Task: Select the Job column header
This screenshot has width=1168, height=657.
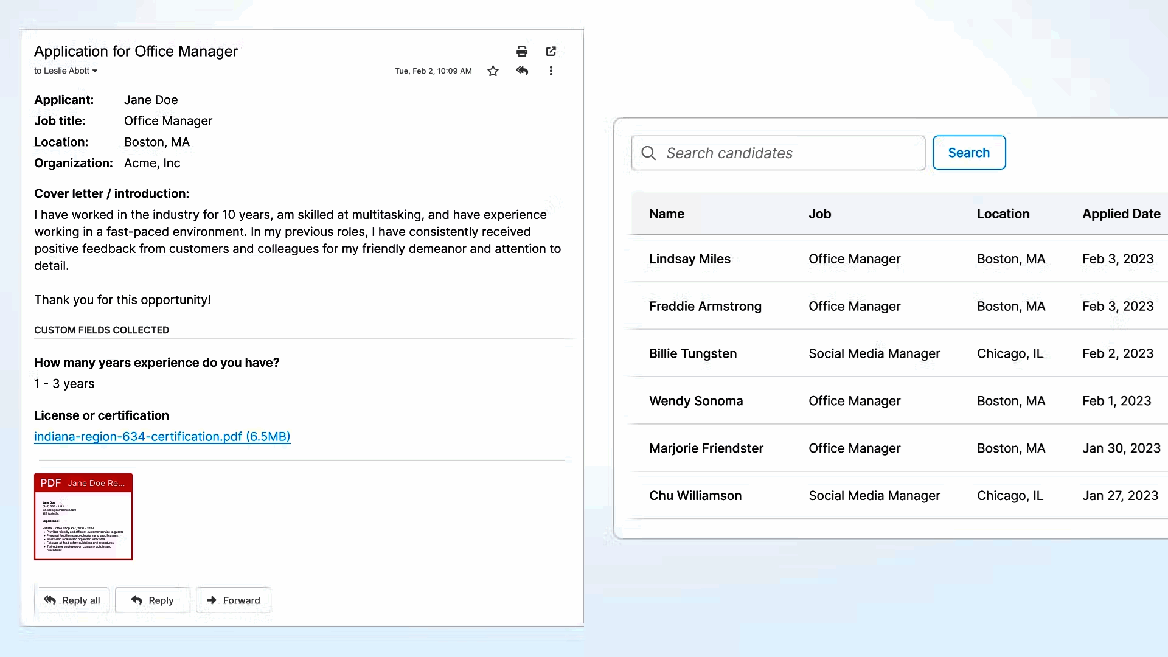Action: point(820,214)
